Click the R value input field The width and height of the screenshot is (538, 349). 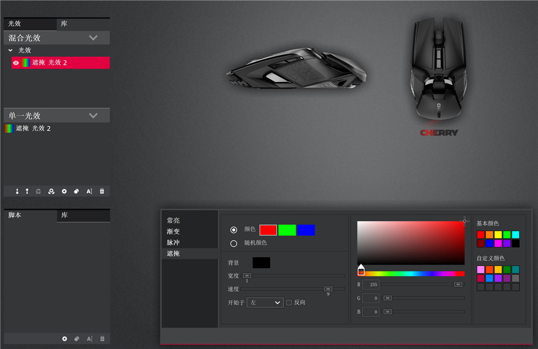click(x=371, y=284)
